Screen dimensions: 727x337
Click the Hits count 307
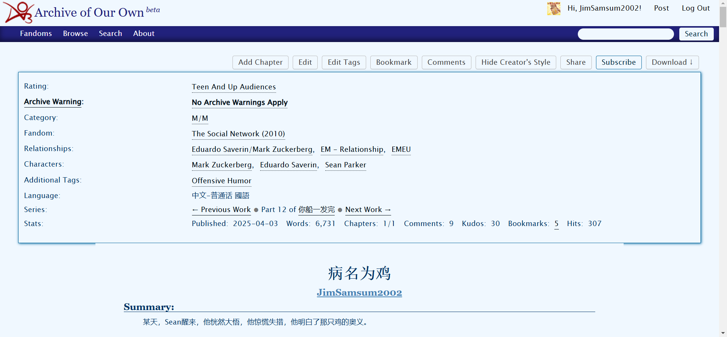594,224
